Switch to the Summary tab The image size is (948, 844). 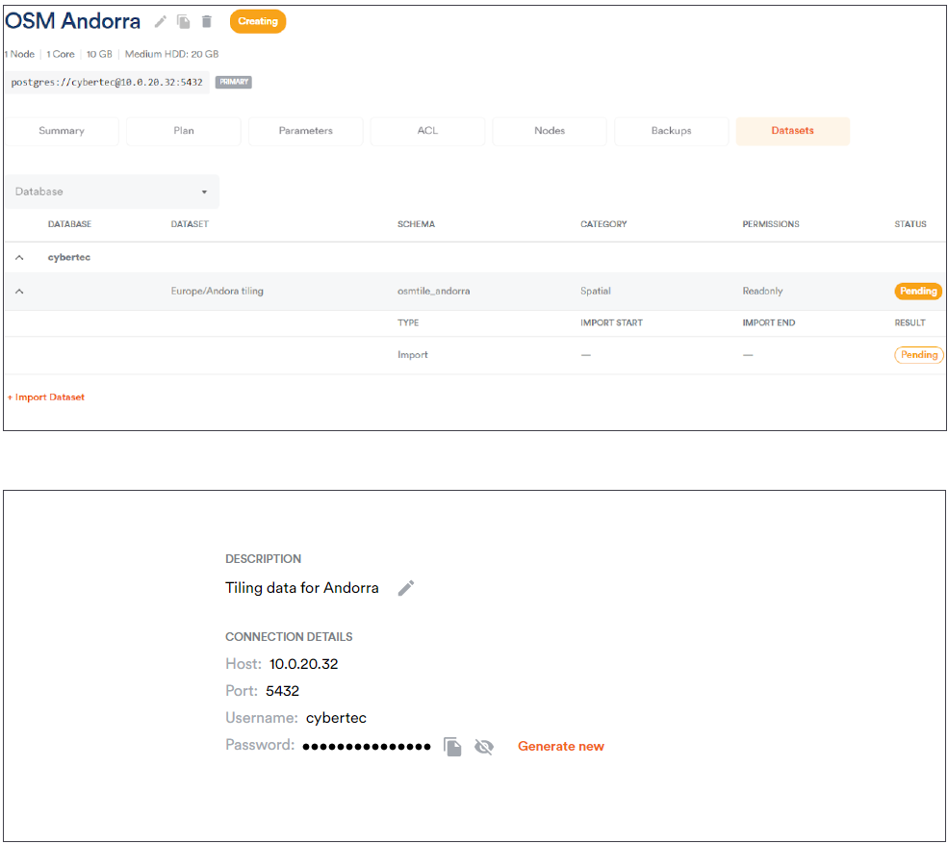coord(62,131)
